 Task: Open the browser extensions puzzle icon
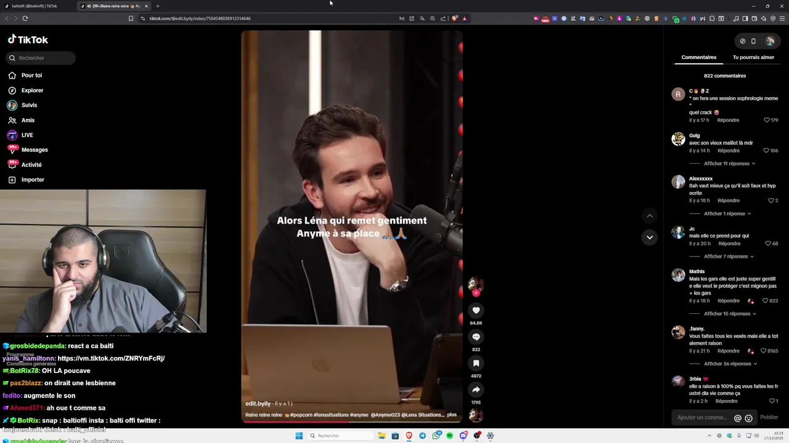(712, 18)
